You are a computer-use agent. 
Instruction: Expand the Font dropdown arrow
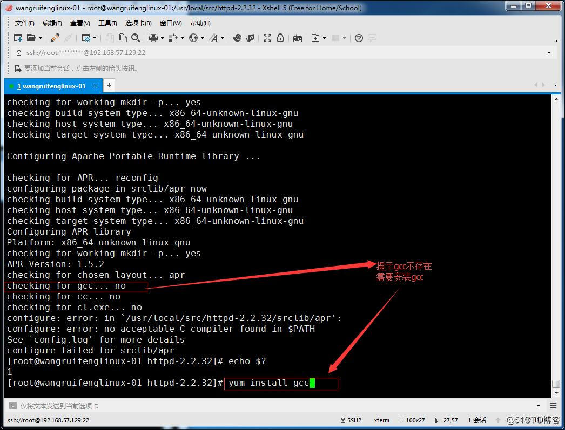click(223, 38)
